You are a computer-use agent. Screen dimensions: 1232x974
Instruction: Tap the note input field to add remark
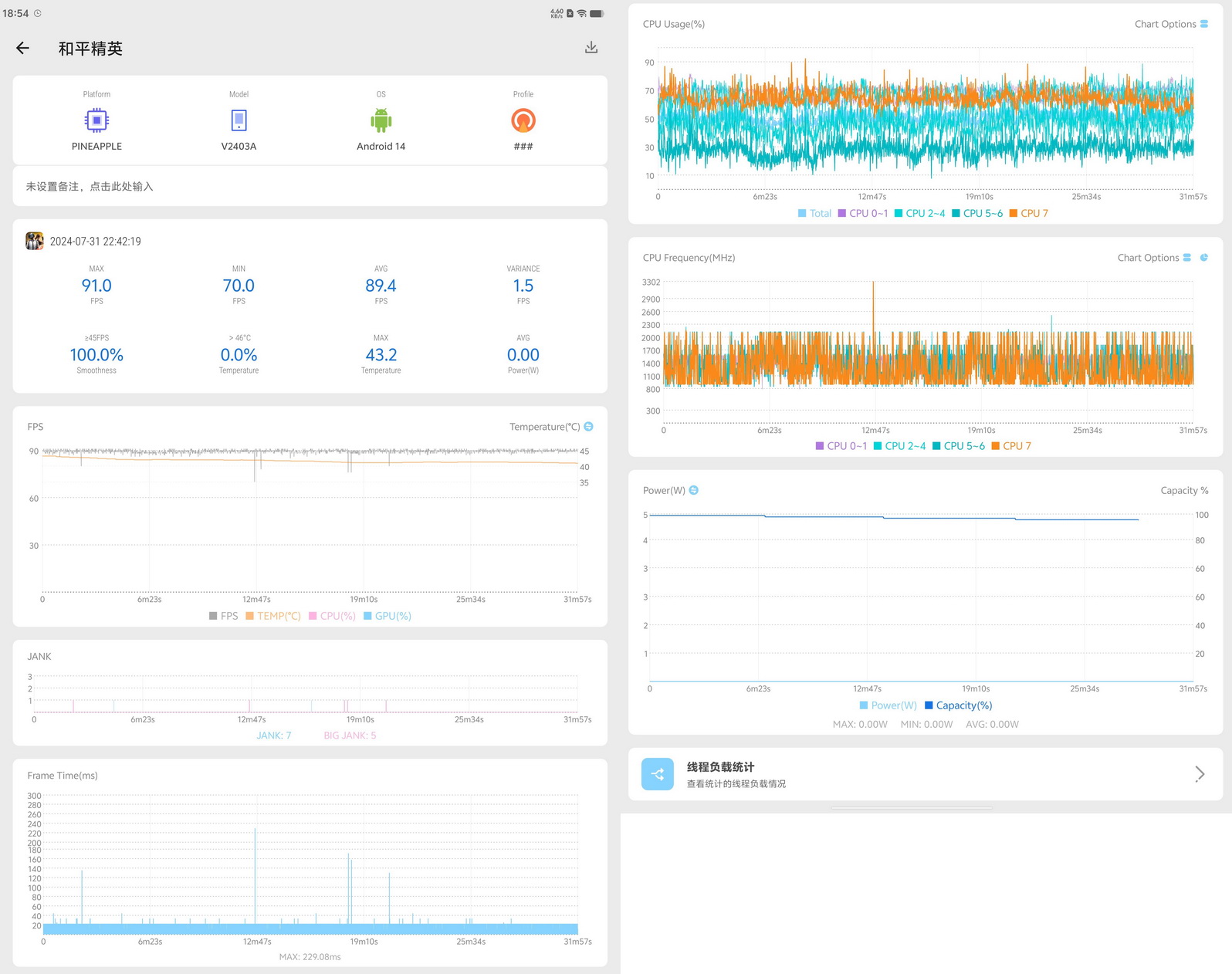[x=310, y=186]
